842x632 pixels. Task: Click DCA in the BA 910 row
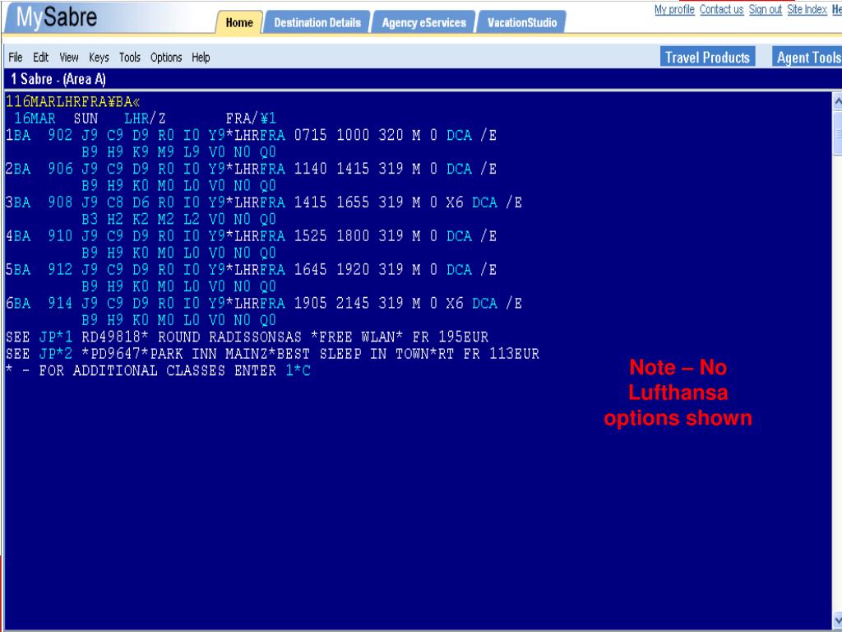(459, 236)
